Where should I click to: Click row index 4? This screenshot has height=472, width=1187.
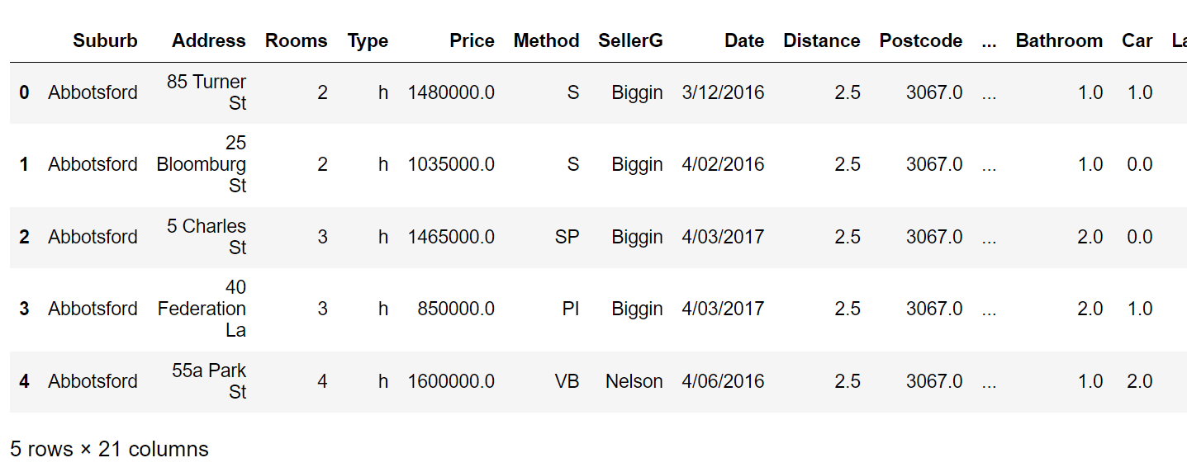click(24, 381)
